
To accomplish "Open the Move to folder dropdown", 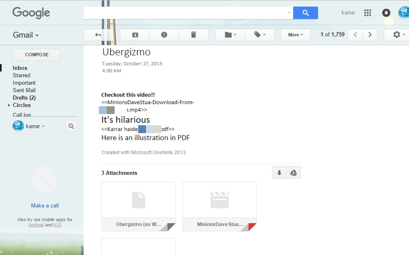I will (x=230, y=35).
